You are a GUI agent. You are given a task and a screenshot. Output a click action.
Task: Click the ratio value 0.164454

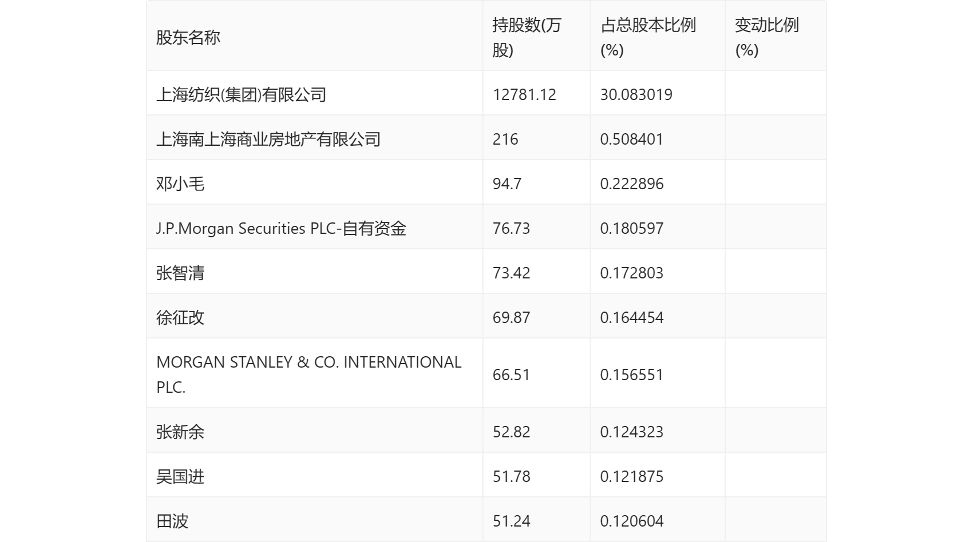632,317
